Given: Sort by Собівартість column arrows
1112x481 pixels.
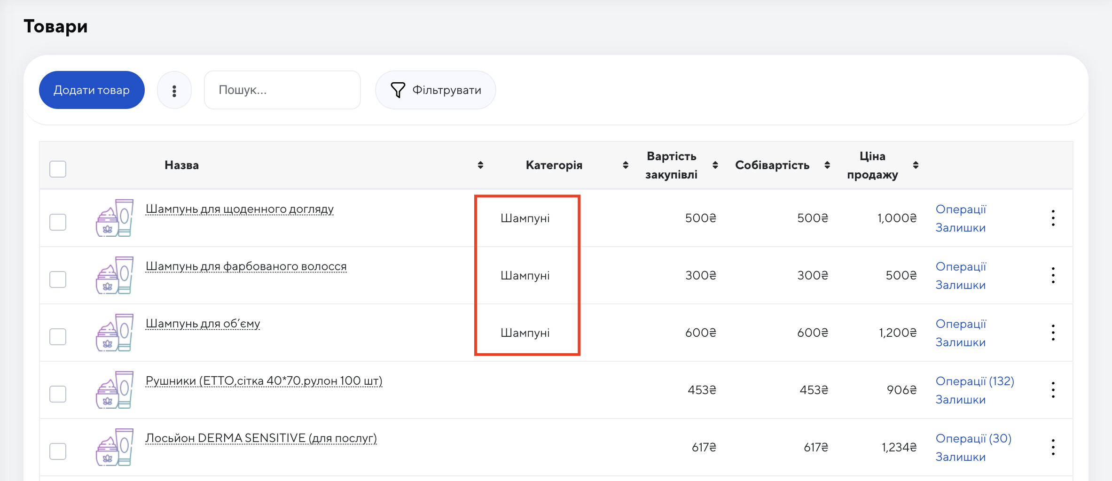Looking at the screenshot, I should pos(827,165).
